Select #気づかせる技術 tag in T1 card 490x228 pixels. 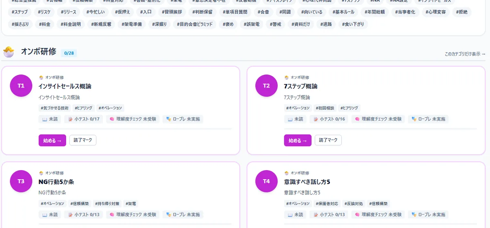click(55, 108)
